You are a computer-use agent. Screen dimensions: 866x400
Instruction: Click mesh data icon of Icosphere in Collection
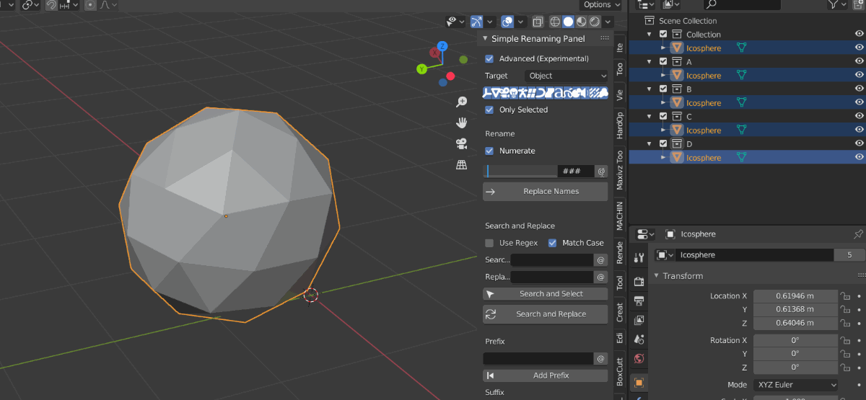741,48
